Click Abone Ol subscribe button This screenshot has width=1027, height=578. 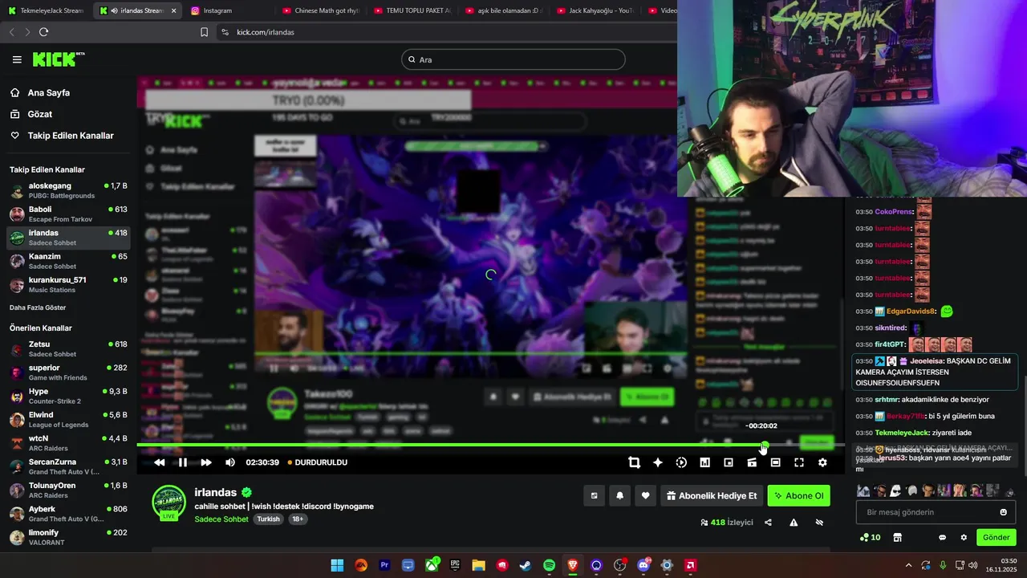click(799, 496)
